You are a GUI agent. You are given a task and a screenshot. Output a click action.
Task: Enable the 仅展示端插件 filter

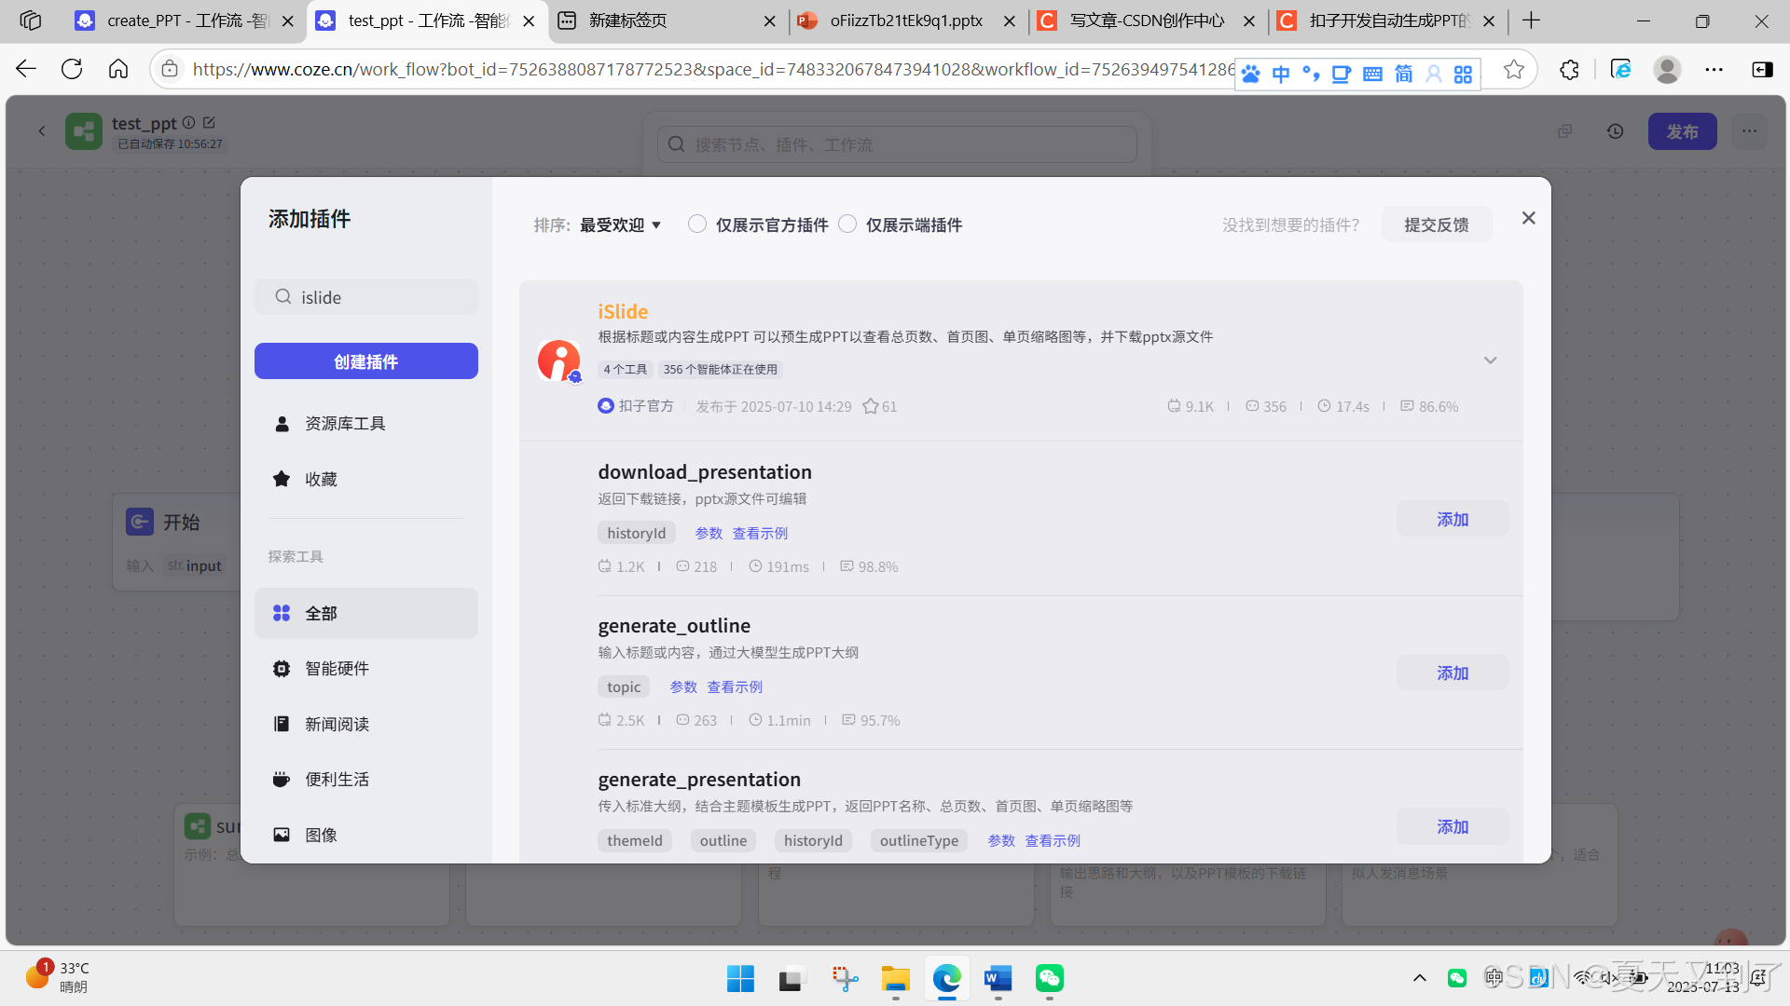pyautogui.click(x=847, y=224)
